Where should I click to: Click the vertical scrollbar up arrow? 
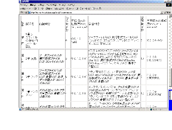(x=170, y=16)
